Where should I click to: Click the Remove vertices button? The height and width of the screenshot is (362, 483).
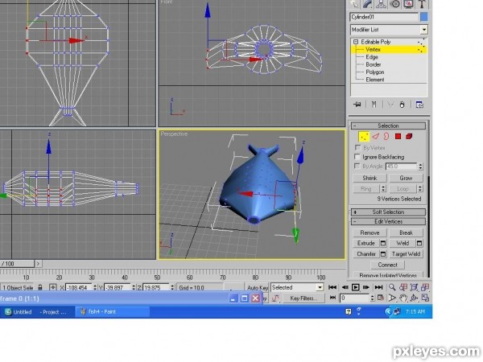coord(369,232)
